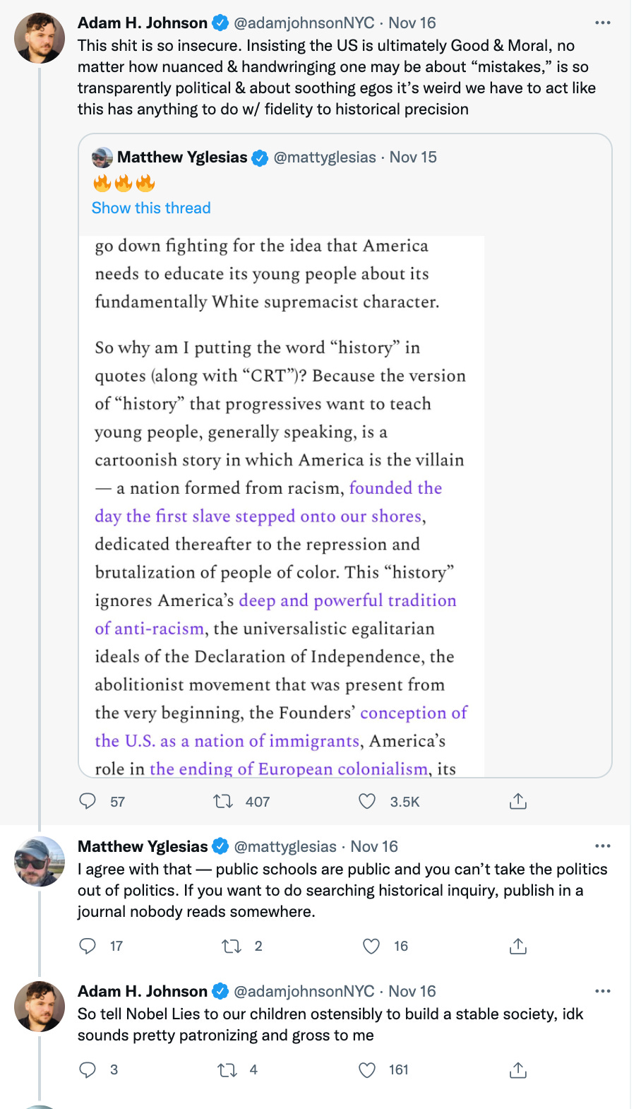
Task: Click Matthew Yglesias's sunglasses avatar
Action: [x=40, y=862]
